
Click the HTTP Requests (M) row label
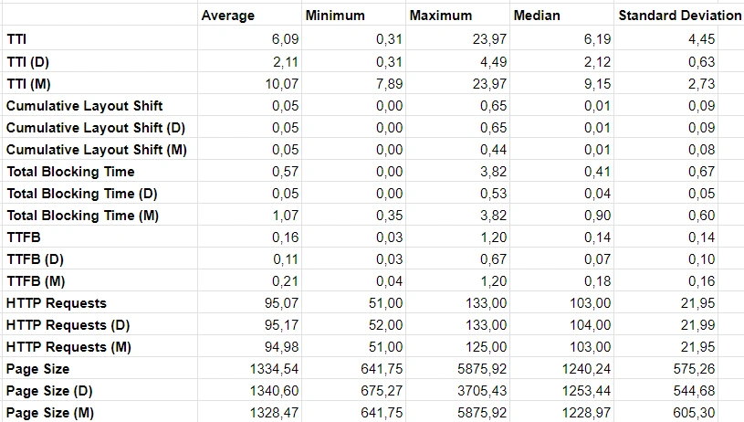(x=68, y=347)
